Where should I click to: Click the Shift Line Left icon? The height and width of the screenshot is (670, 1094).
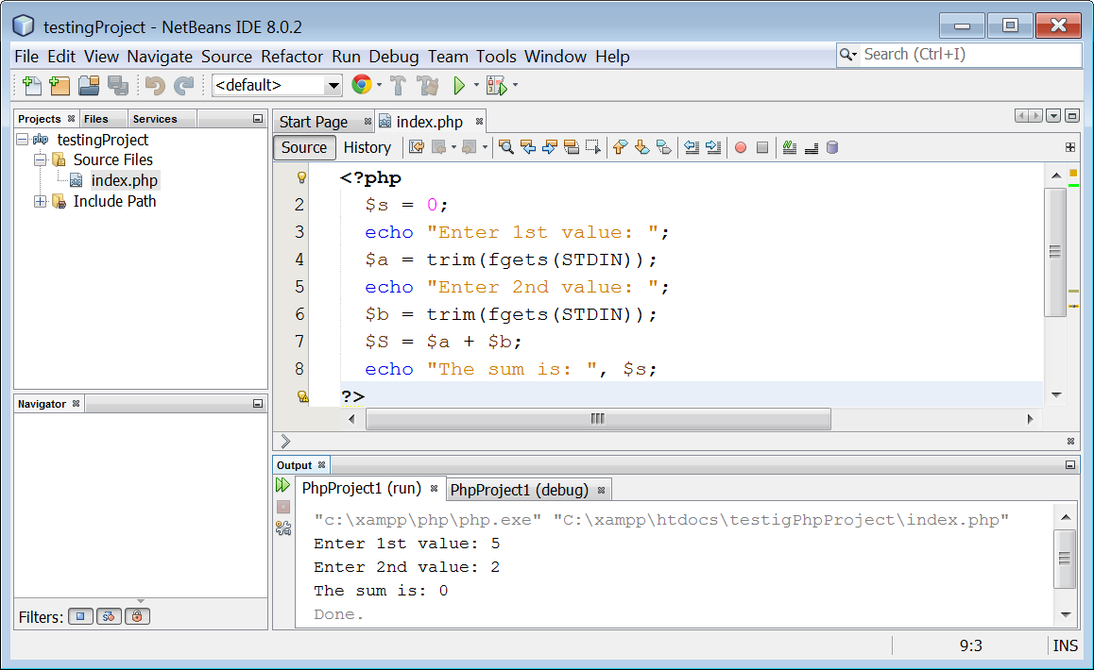coord(692,147)
